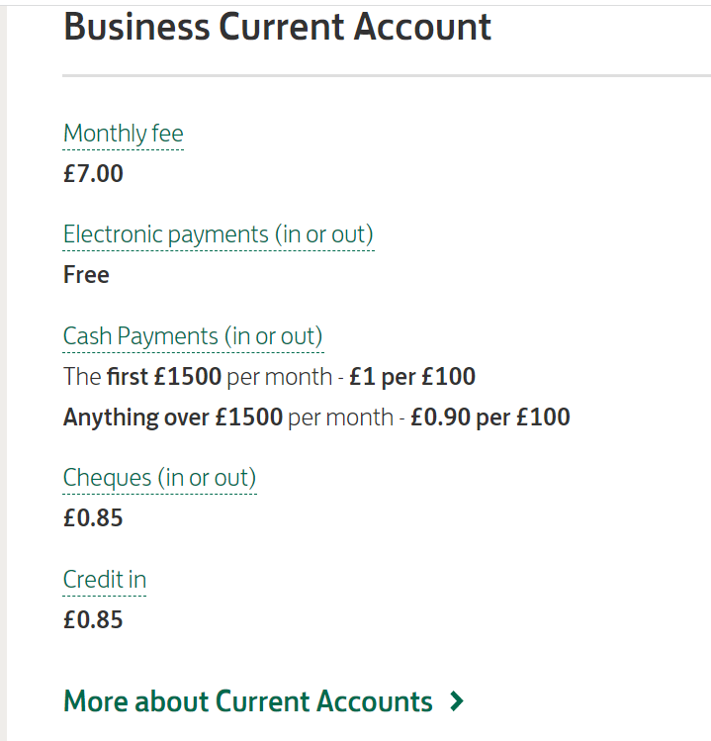Viewport: 711px width, 741px height.
Task: Click the Business Current Account heading
Action: click(277, 28)
